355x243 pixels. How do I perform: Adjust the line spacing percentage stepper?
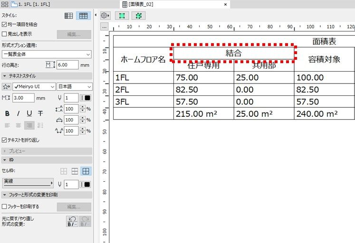pos(83,109)
